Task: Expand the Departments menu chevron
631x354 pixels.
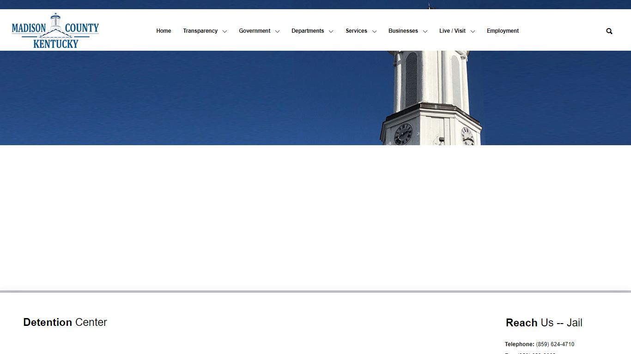Action: (x=331, y=31)
